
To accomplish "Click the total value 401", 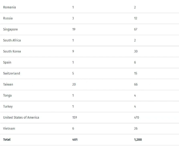I will [x=75, y=140].
